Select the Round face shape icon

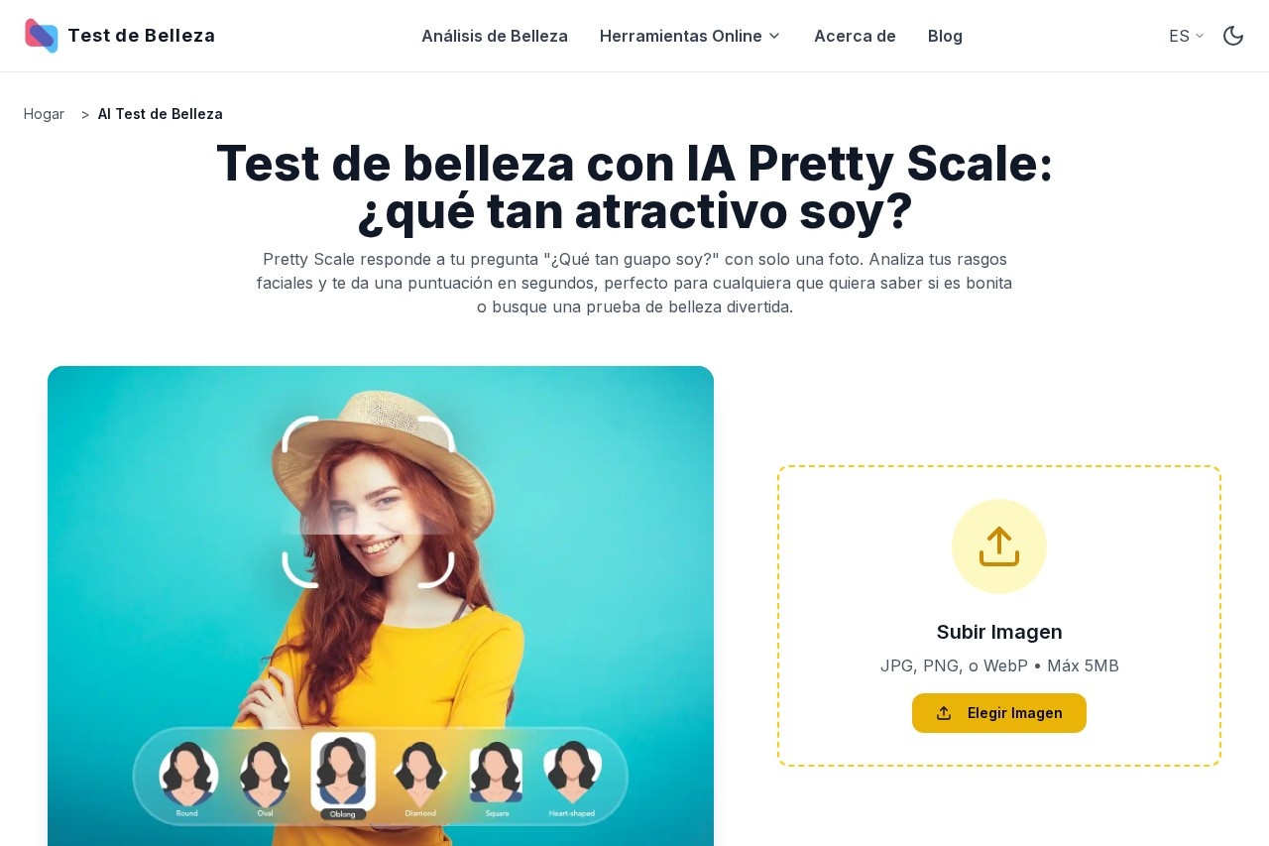(x=187, y=779)
